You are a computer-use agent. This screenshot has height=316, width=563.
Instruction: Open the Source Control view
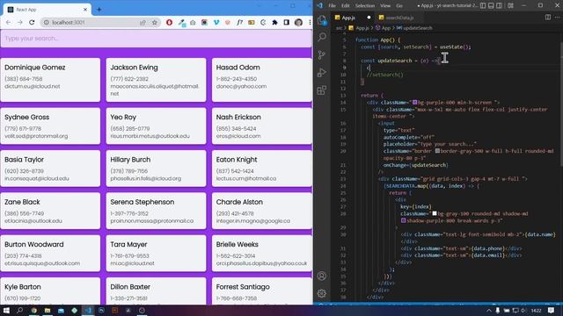[322, 54]
